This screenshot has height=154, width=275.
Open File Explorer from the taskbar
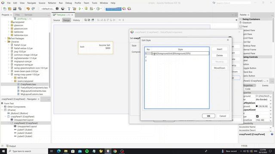click(66, 151)
